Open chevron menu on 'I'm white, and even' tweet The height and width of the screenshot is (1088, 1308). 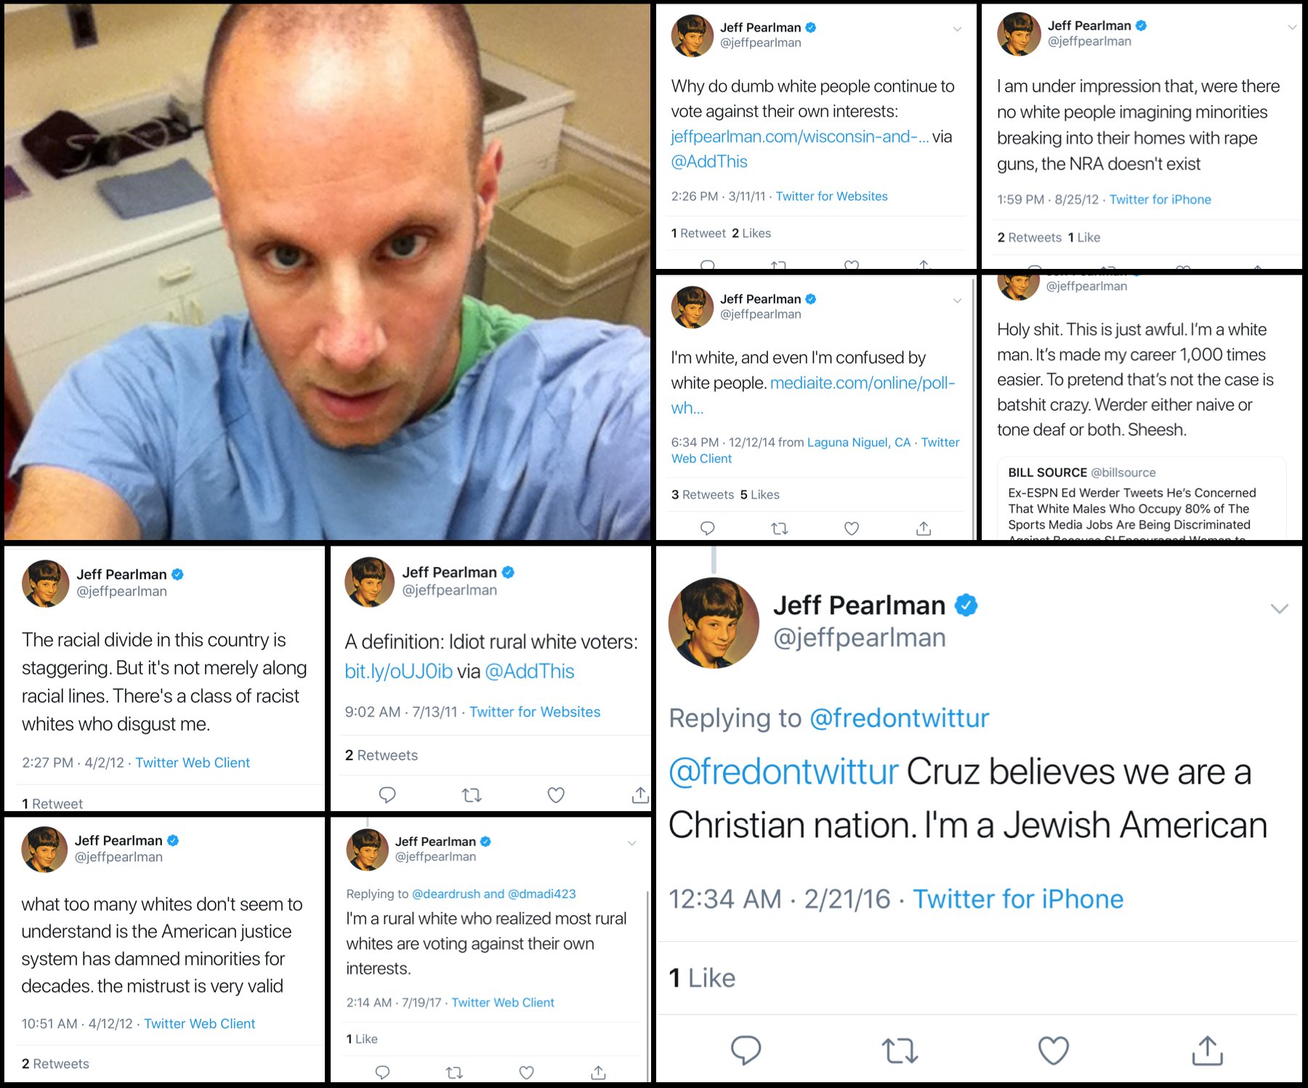point(957,300)
